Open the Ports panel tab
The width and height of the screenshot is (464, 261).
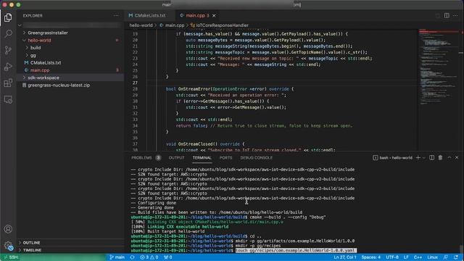coord(225,158)
